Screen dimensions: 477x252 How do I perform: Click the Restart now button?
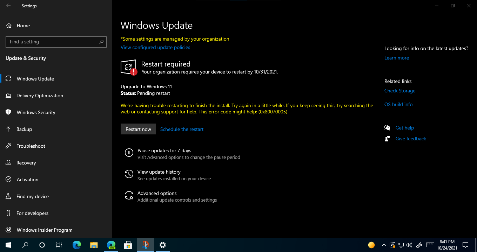[138, 129]
